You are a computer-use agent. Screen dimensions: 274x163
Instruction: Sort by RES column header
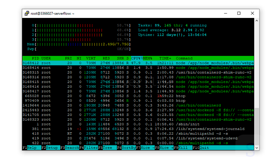click(x=106, y=58)
